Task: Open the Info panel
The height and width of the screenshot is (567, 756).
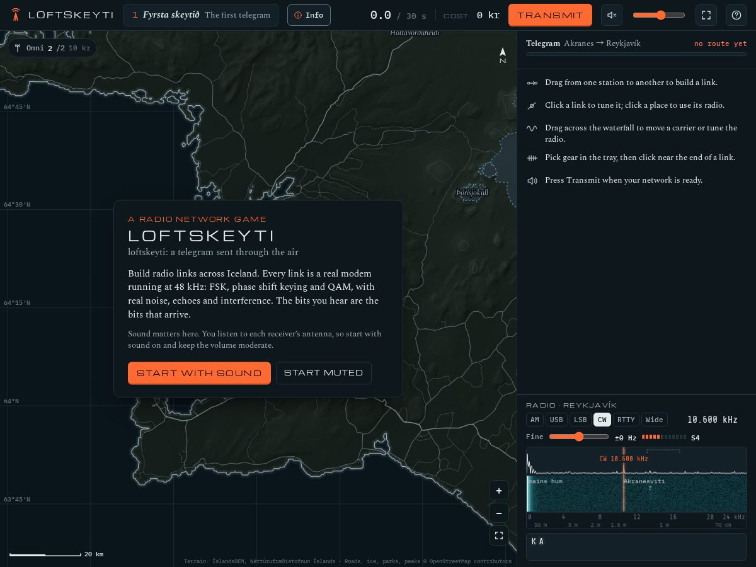Action: (309, 15)
